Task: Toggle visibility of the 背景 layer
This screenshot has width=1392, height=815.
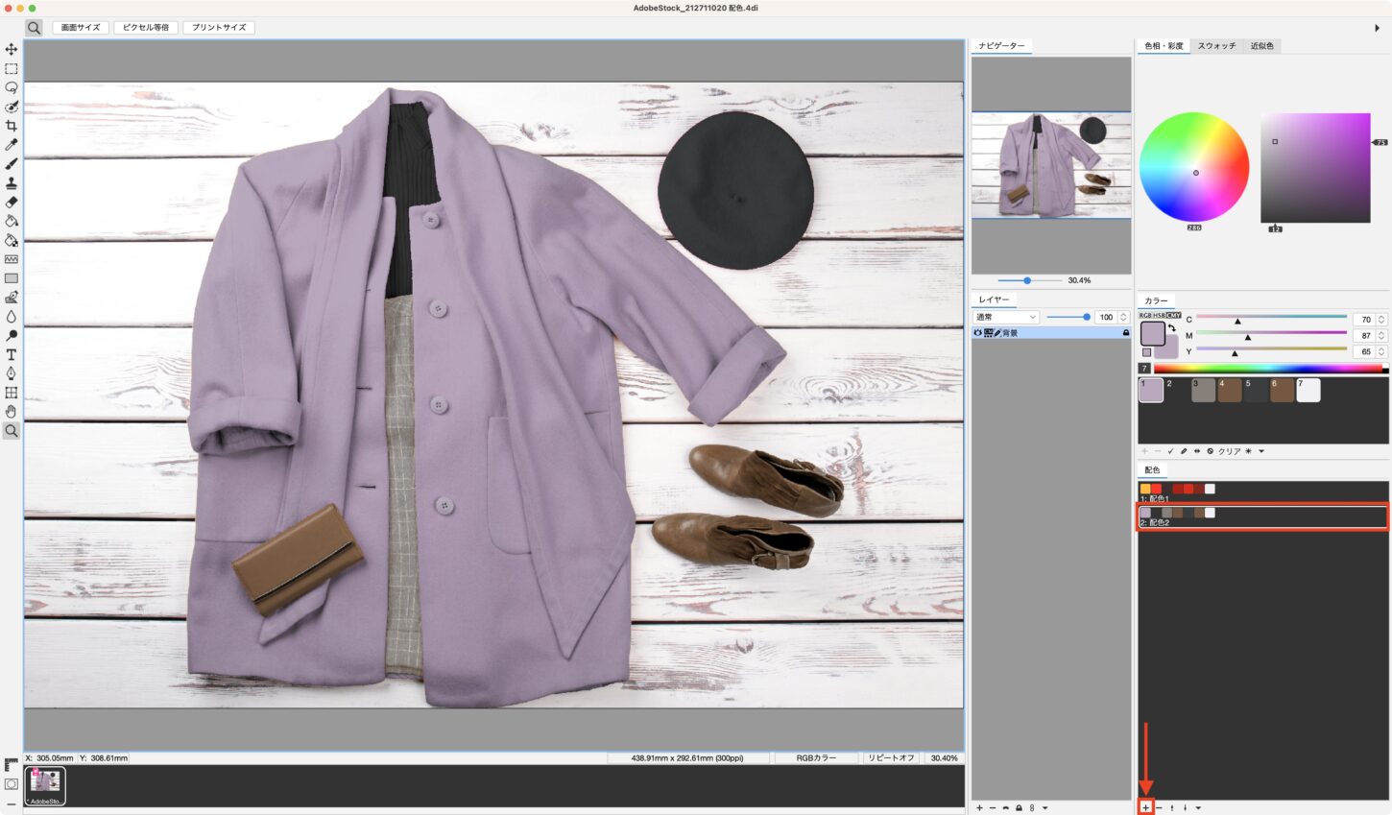Action: tap(977, 333)
